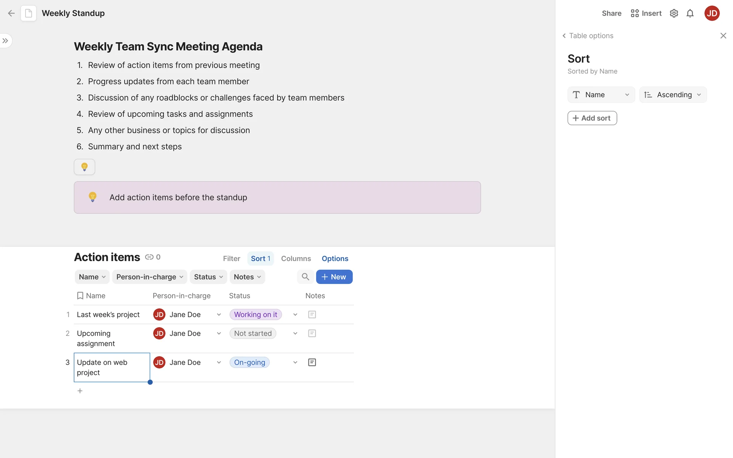This screenshot has width=733, height=458.
Task: Open the Name sort field dropdown
Action: [601, 95]
